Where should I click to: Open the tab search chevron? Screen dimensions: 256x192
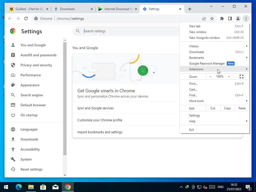(x=211, y=6)
